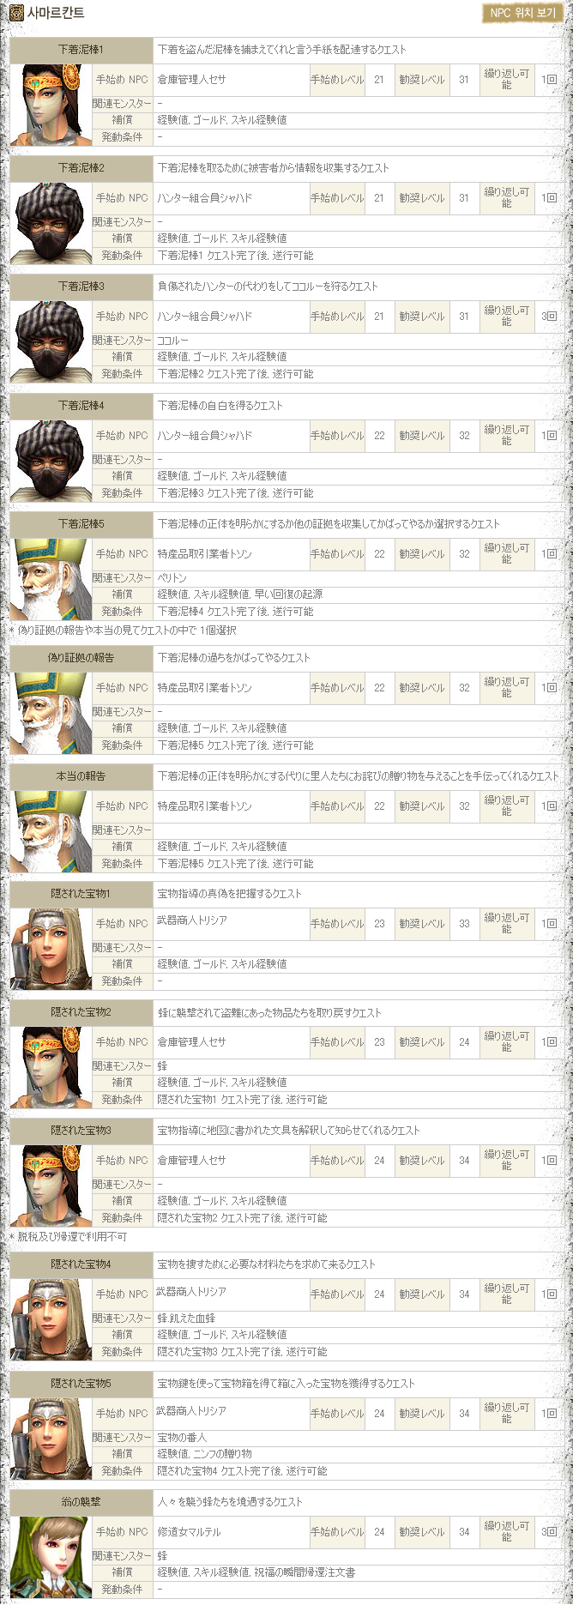This screenshot has width=573, height=1605.
Task: Click masked hunter portrait for 下着泥棒3
Action: [x=51, y=341]
